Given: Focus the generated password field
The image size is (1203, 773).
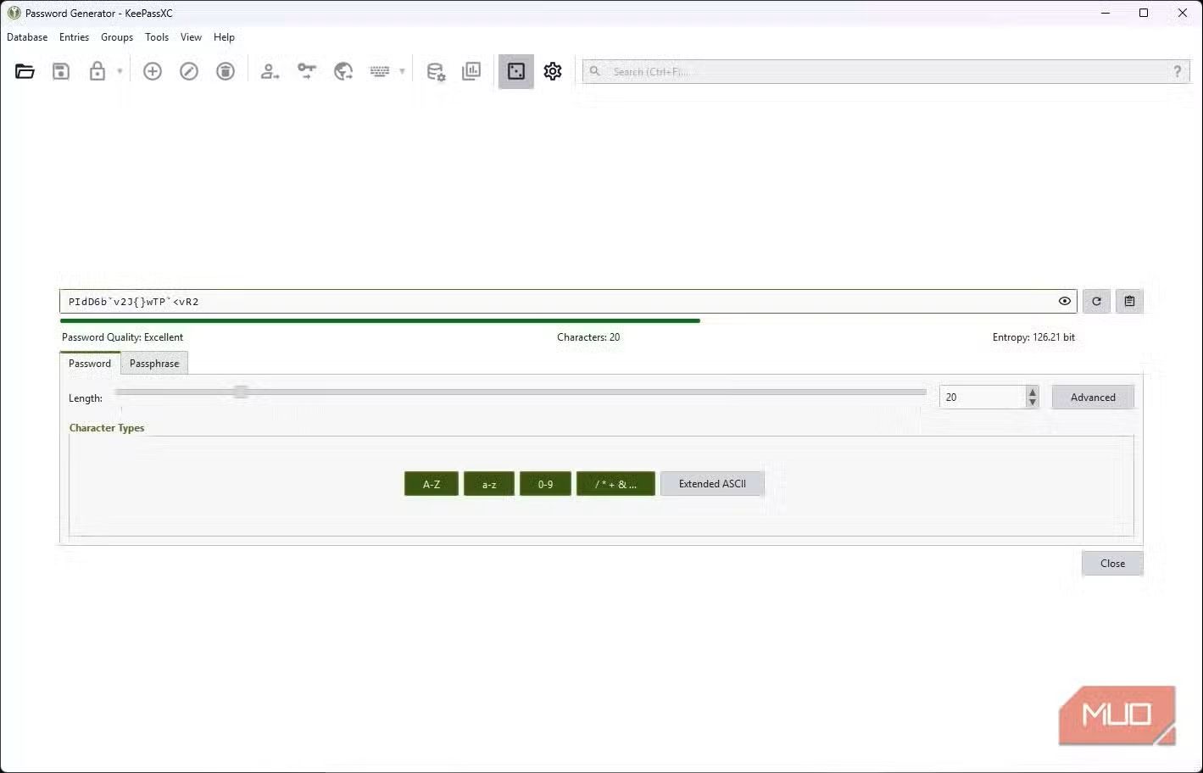Looking at the screenshot, I should tap(568, 301).
